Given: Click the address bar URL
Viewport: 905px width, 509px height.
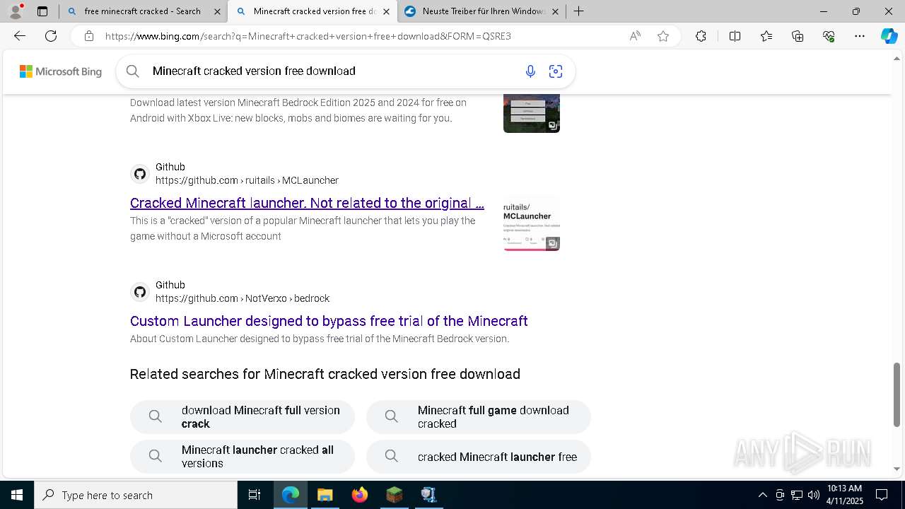Looking at the screenshot, I should (x=308, y=36).
